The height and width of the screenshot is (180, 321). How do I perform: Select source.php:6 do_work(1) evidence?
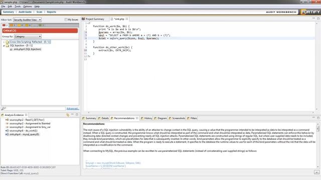pos(24,130)
